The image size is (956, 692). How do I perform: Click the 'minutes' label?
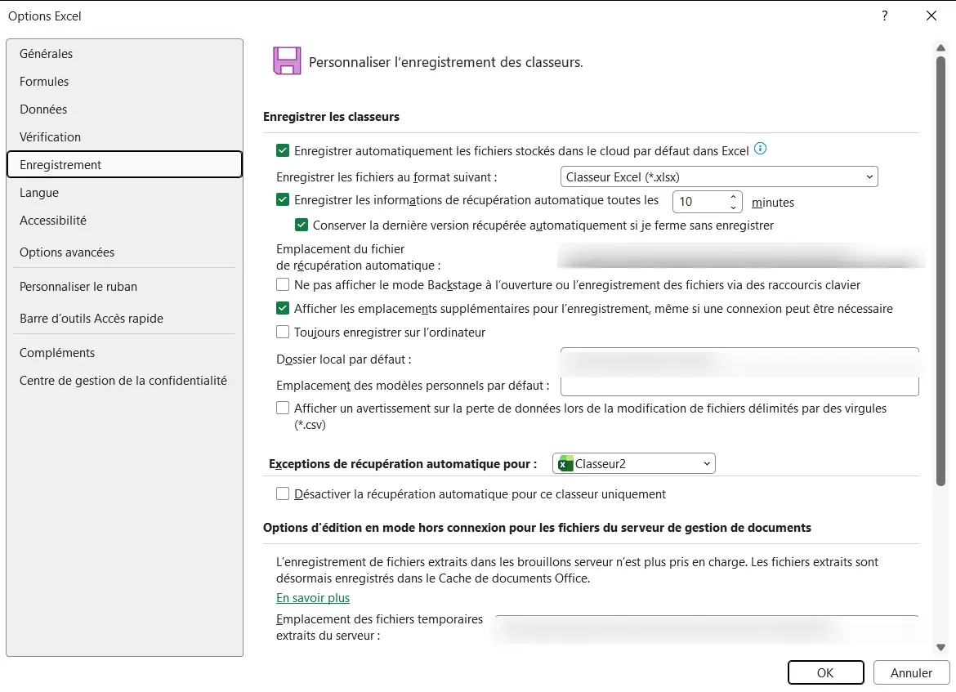coord(772,203)
